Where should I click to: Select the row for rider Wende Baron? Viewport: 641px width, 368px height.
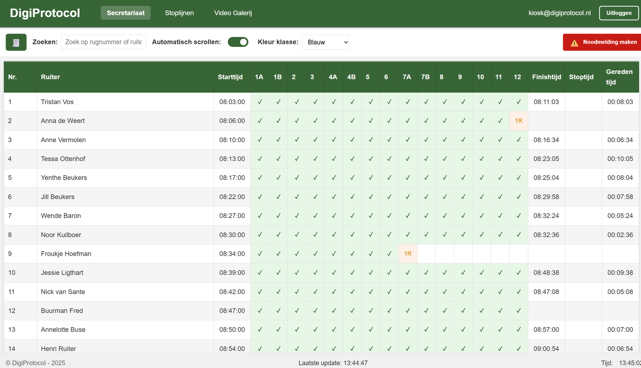tap(61, 215)
